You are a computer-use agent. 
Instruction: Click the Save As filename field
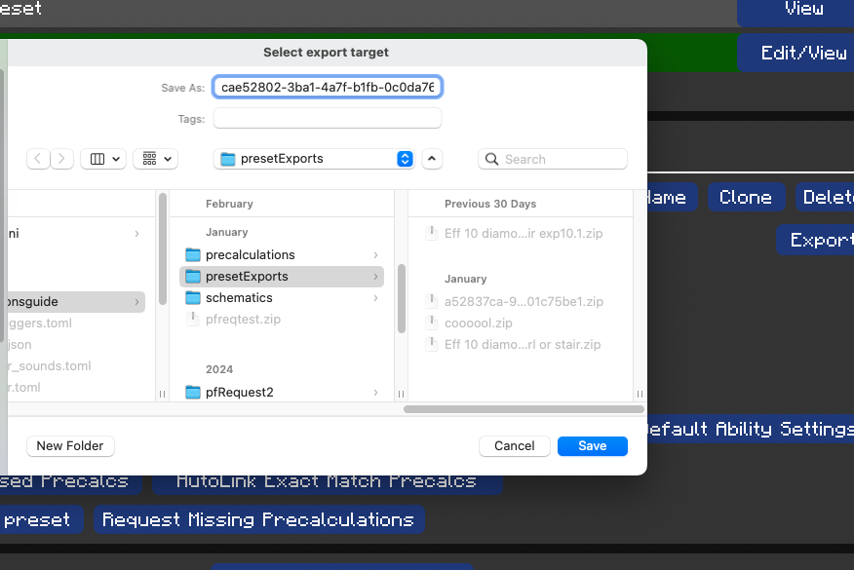coord(327,86)
